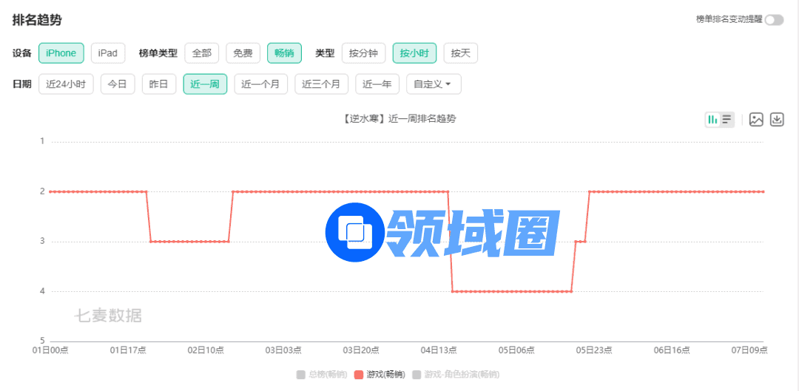Toggle 榜单排名变动提醒 switch
Image resolution: width=799 pixels, height=391 pixels.
(x=774, y=20)
